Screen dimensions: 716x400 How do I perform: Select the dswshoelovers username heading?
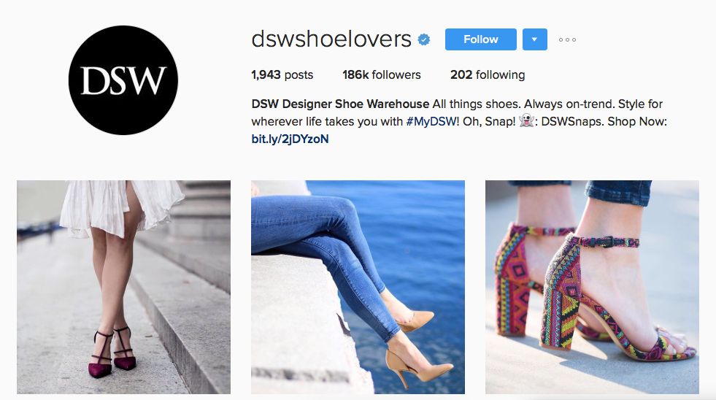(331, 39)
